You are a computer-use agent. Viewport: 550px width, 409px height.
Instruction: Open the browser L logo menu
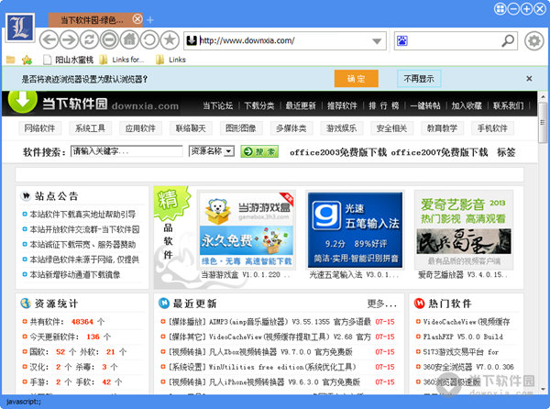(x=20, y=28)
